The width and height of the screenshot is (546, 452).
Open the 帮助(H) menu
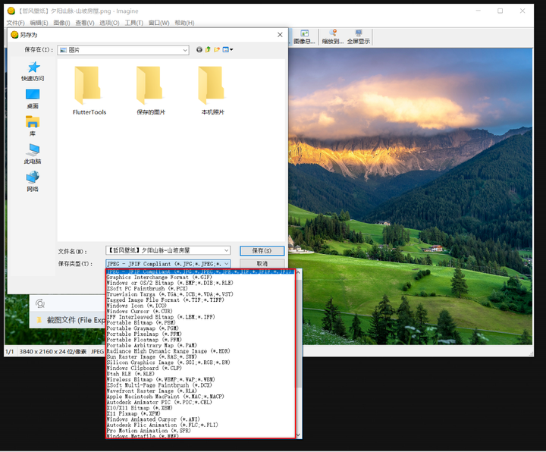pos(184,23)
